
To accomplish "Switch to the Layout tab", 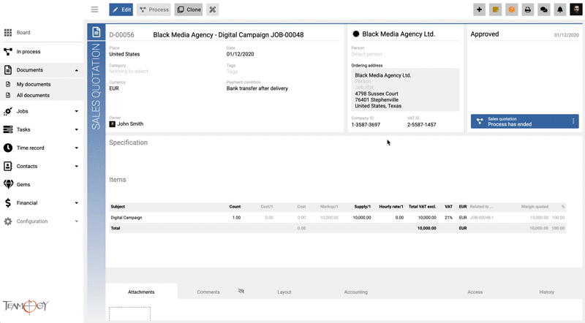I will click(284, 292).
